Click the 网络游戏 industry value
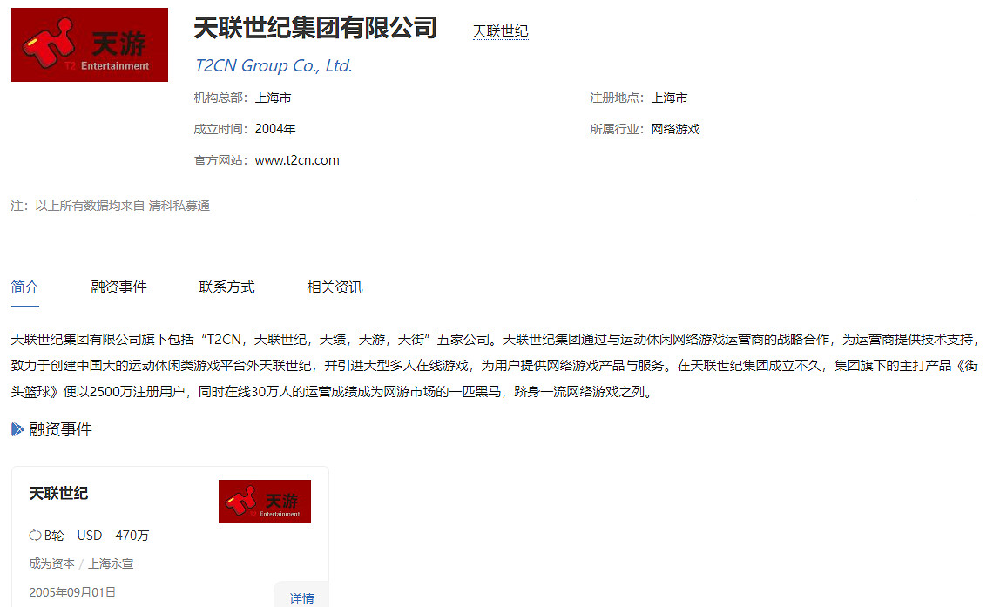This screenshot has width=1007, height=607. coord(675,129)
